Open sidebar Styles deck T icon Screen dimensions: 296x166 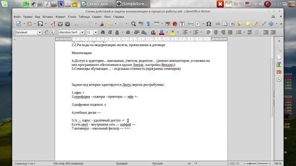coord(279,65)
